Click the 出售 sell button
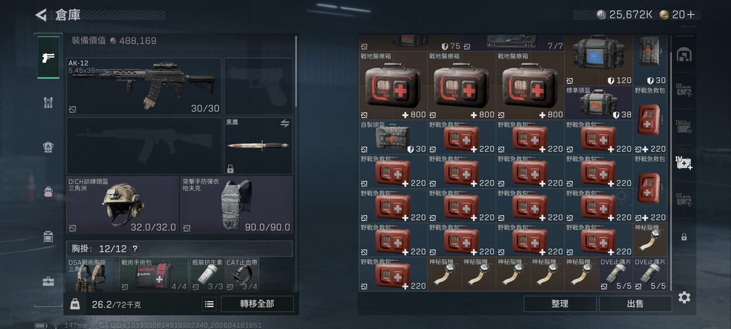Screen dimensions: 731x329 pos(636,304)
